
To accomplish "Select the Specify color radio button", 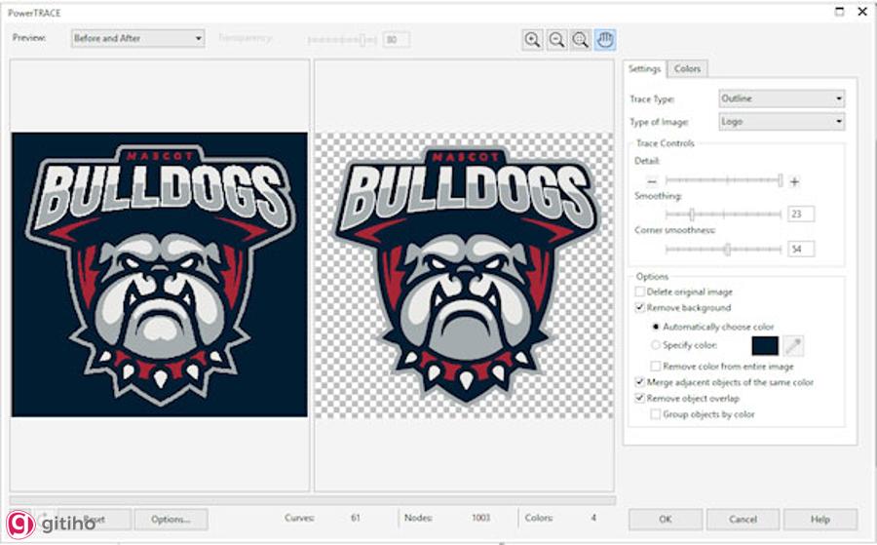I will [656, 345].
